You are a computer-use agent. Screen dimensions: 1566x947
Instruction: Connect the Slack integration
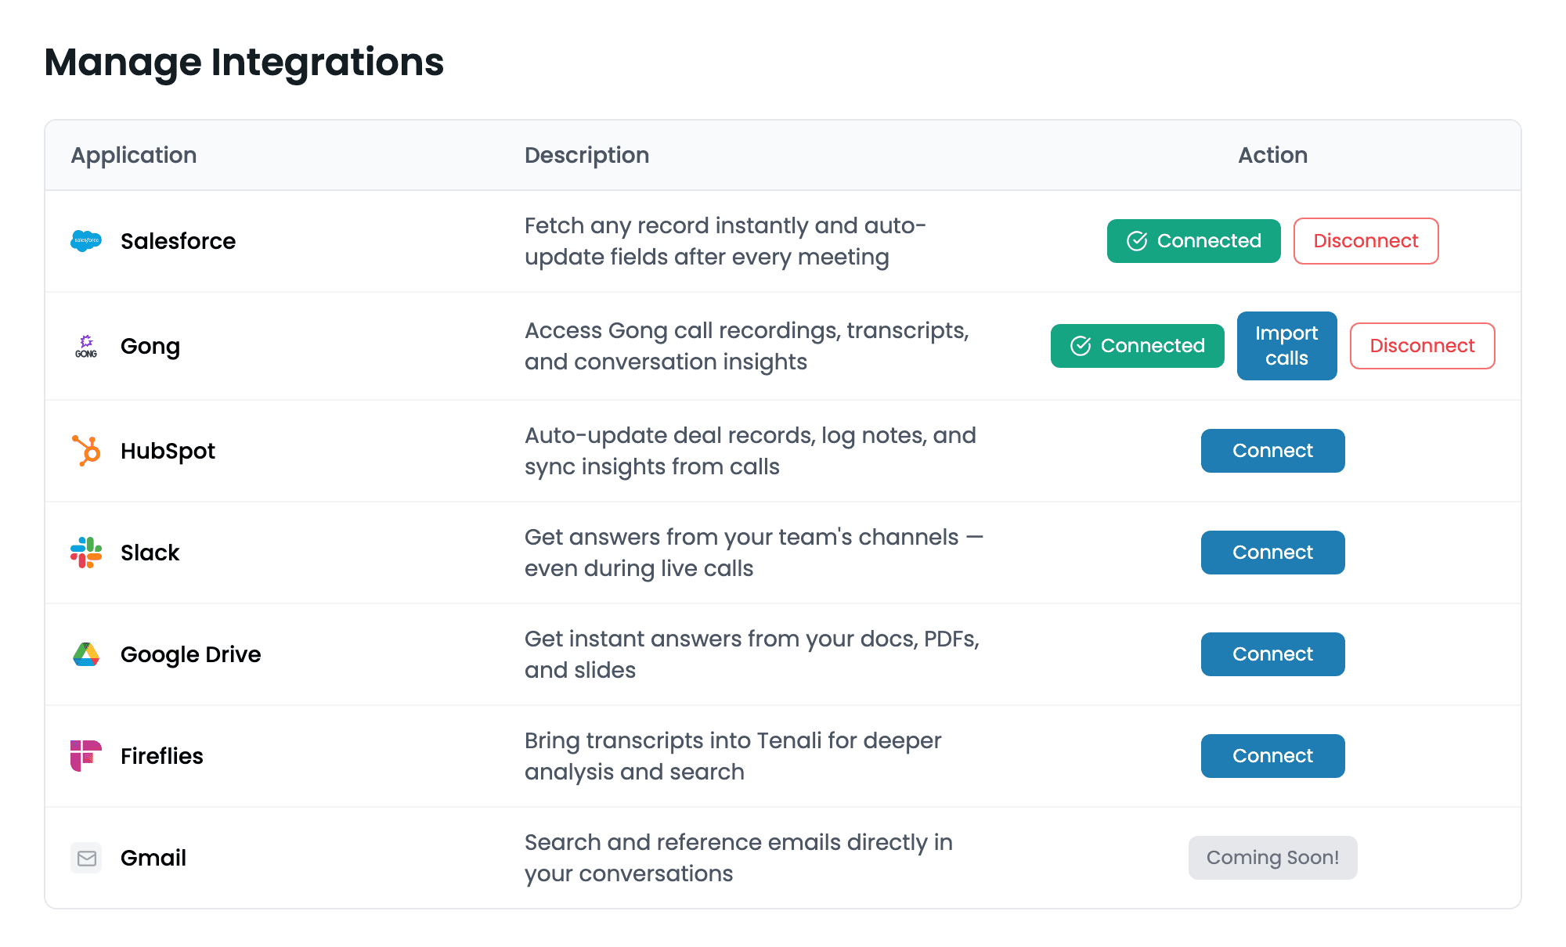[x=1273, y=553]
